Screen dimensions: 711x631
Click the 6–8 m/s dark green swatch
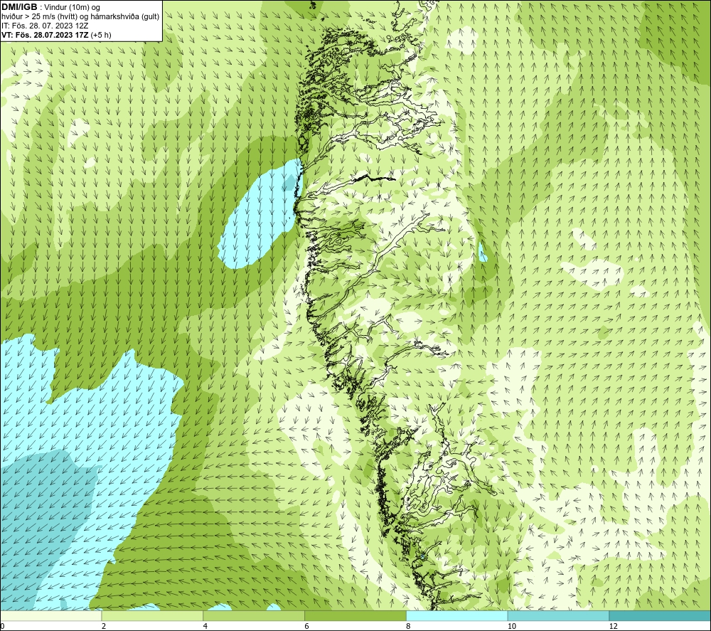[x=355, y=615]
